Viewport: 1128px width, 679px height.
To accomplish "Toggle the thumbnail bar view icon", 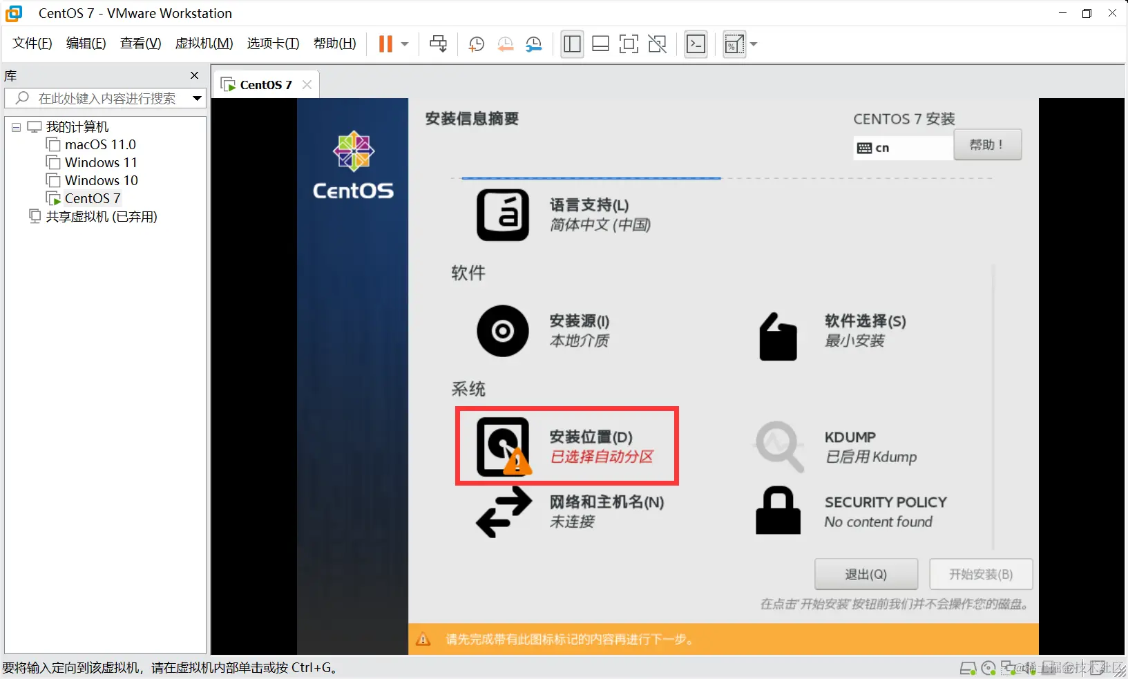I will tap(601, 44).
